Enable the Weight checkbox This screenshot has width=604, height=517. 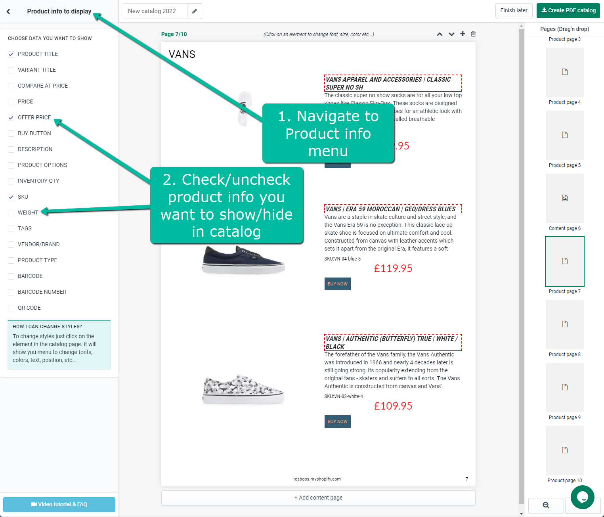tap(11, 213)
